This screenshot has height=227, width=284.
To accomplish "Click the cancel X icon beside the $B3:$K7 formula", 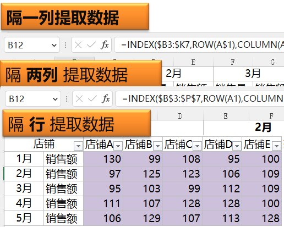I will (78, 45).
